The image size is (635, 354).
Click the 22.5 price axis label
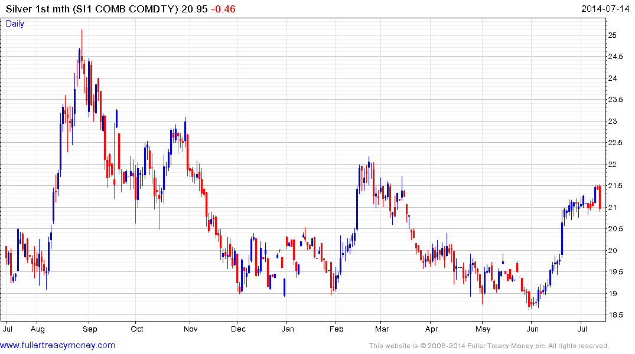pyautogui.click(x=616, y=143)
